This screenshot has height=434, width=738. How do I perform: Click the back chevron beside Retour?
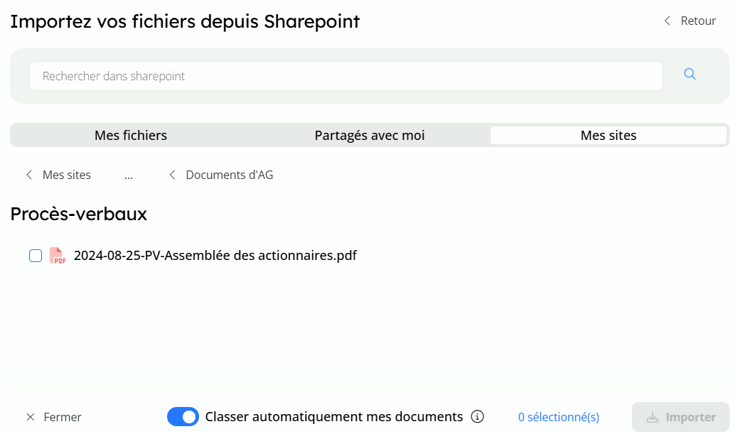pos(667,21)
